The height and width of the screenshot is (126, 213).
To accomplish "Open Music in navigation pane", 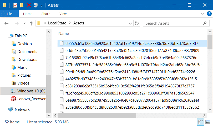I will click(22, 67).
